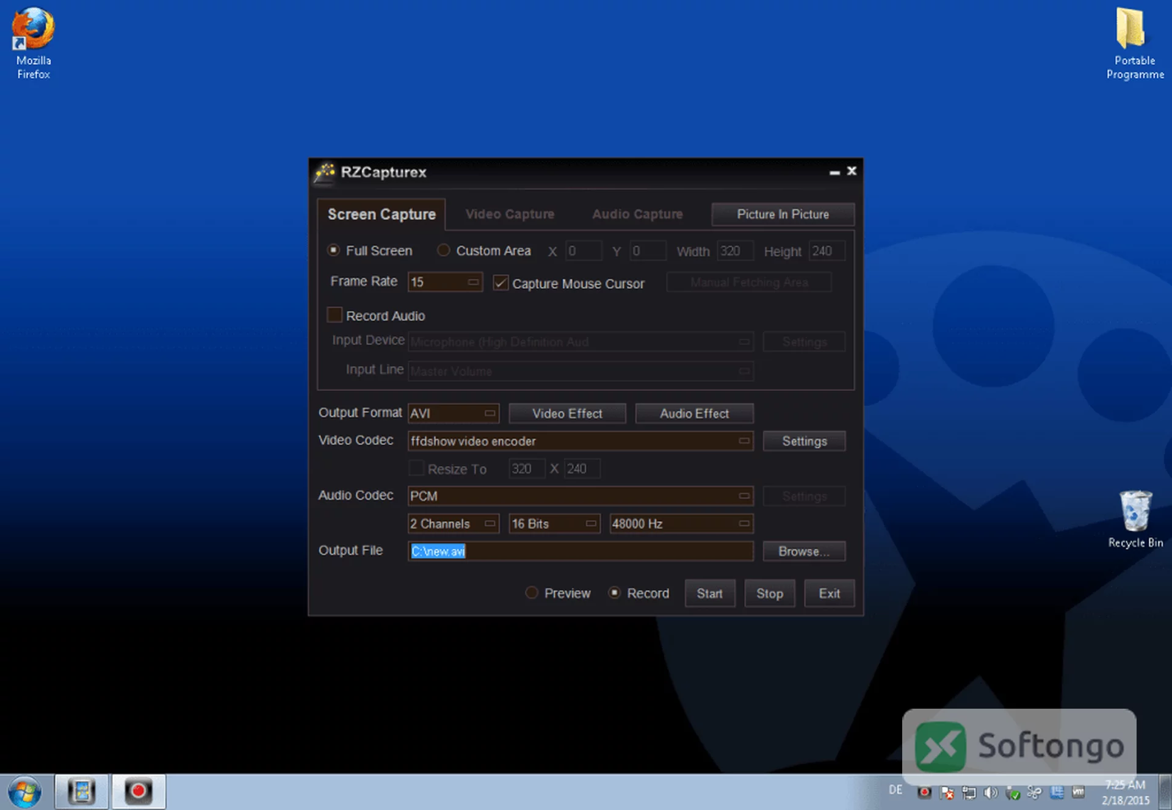Open the network tray icon
The image size is (1172, 810).
[969, 792]
